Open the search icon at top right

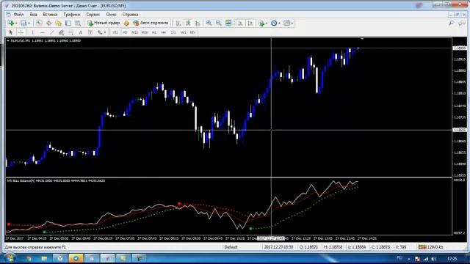click(x=452, y=23)
